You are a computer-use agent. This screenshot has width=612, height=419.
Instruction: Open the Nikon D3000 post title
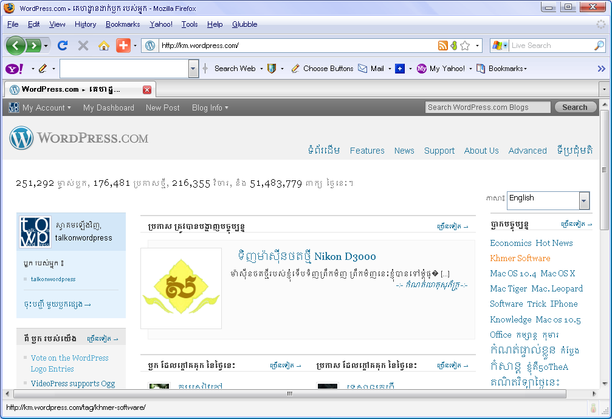click(307, 256)
